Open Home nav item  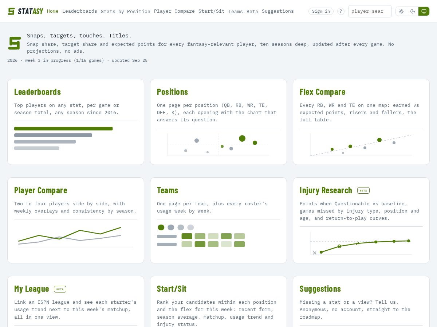point(53,11)
